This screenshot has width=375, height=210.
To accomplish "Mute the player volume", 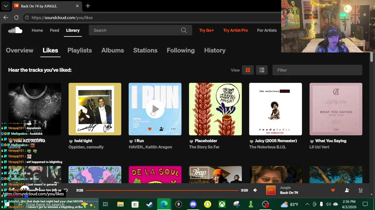I will tap(255, 190).
